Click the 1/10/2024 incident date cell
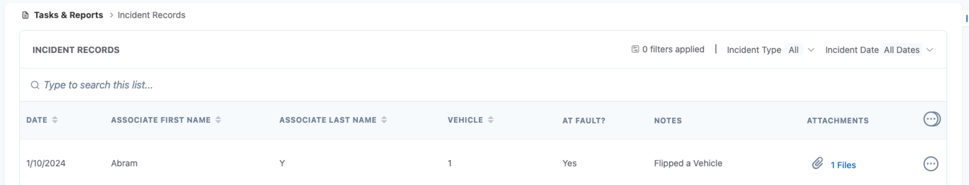 pos(46,163)
